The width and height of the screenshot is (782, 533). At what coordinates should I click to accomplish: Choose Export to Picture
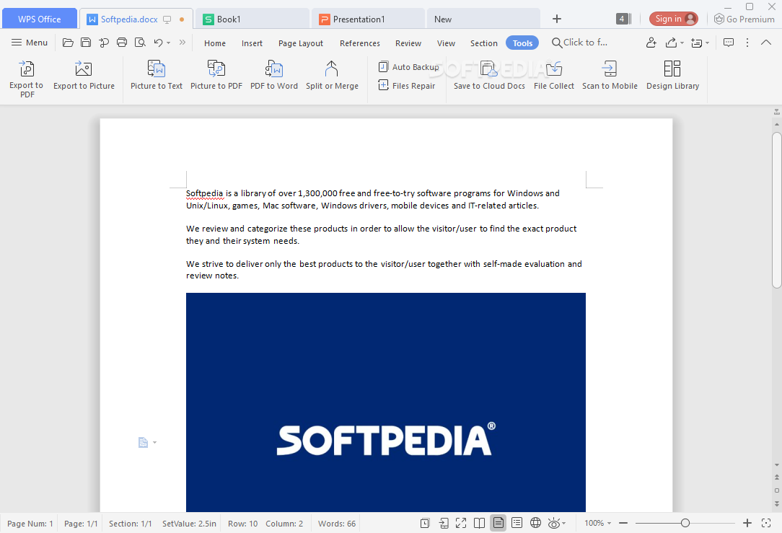pos(84,75)
